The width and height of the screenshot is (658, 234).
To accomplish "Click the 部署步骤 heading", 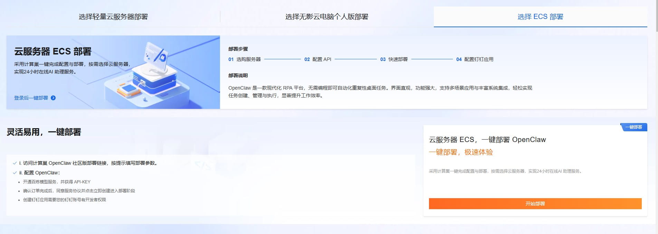I will [238, 49].
